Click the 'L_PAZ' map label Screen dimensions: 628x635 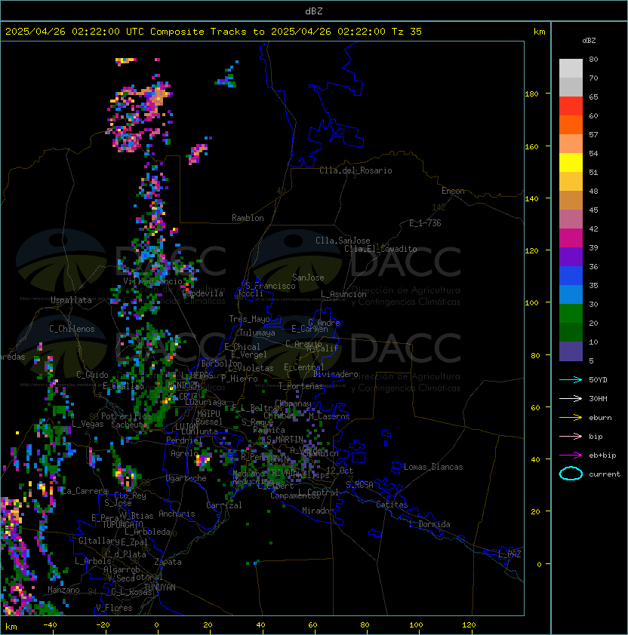(509, 554)
